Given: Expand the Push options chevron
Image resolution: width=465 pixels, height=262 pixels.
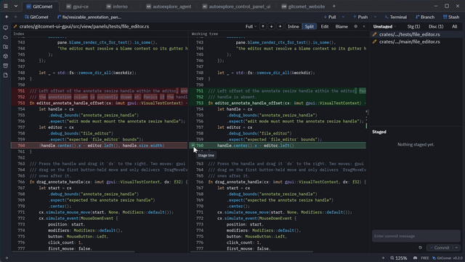Looking at the screenshot, I should 375,17.
